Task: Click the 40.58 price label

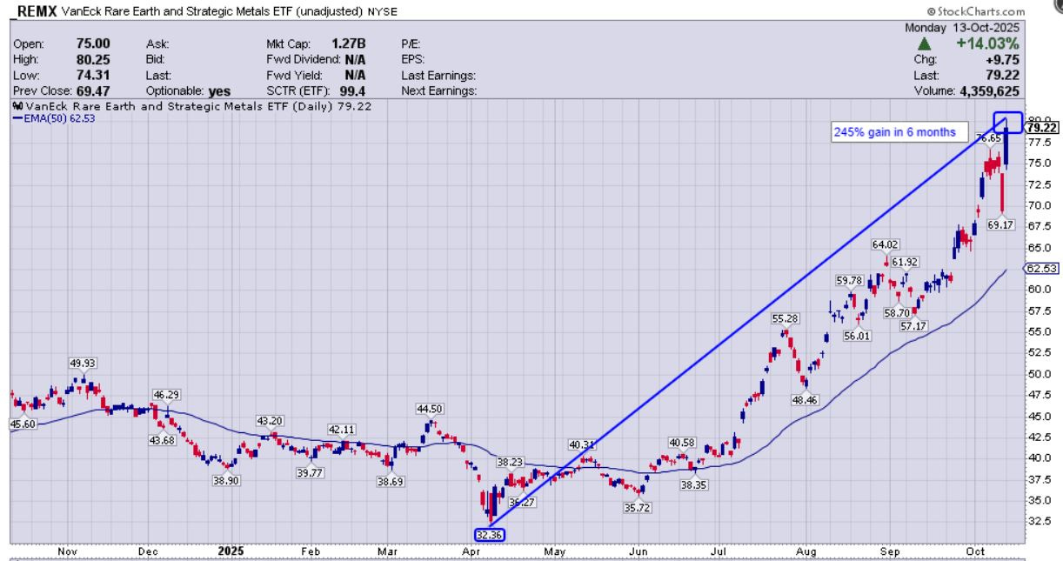Action: pos(683,442)
